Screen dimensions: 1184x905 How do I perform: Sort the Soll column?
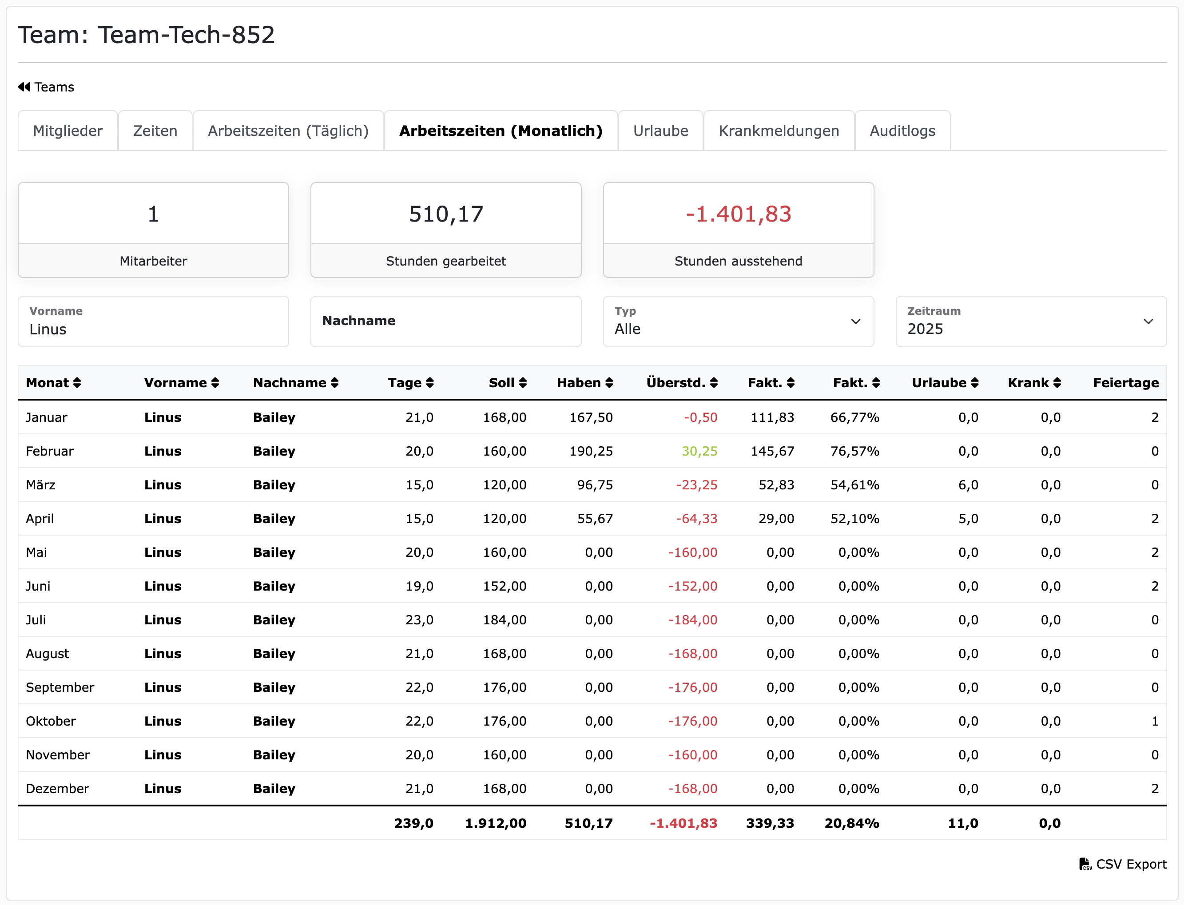tap(523, 382)
